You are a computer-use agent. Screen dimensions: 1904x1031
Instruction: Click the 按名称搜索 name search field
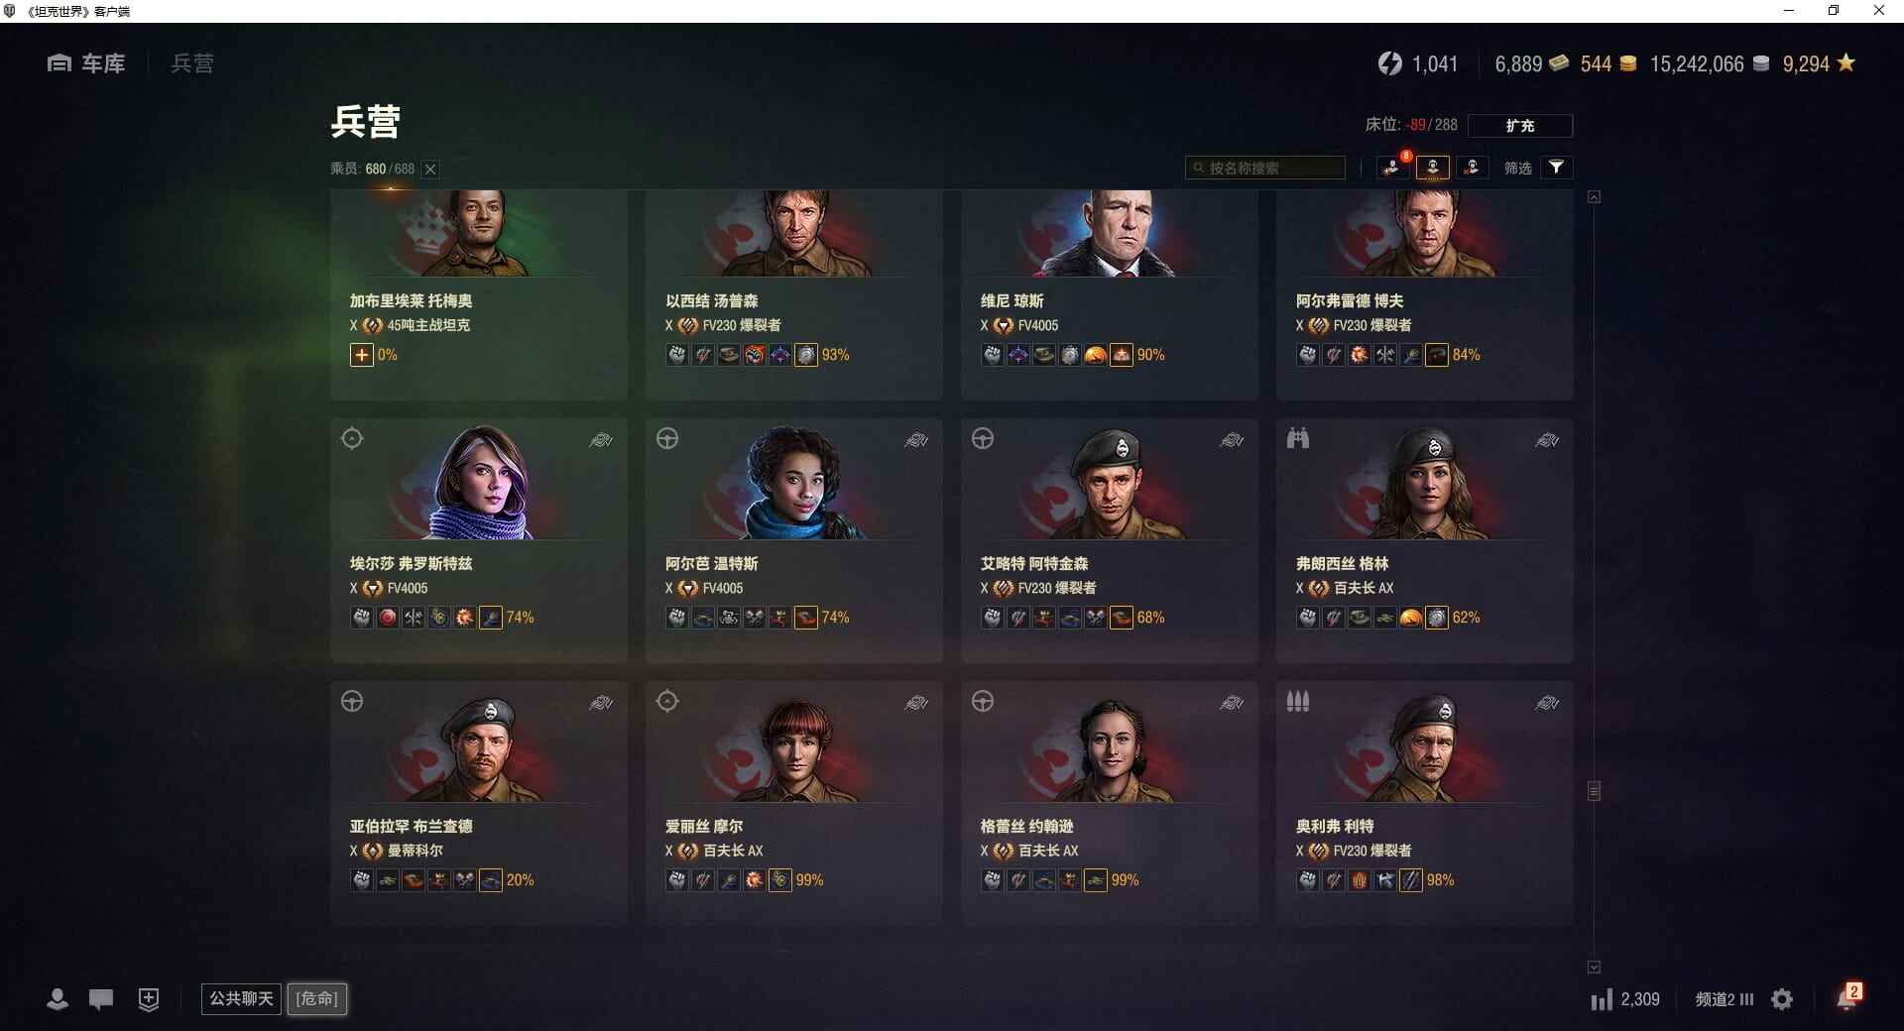[1265, 168]
